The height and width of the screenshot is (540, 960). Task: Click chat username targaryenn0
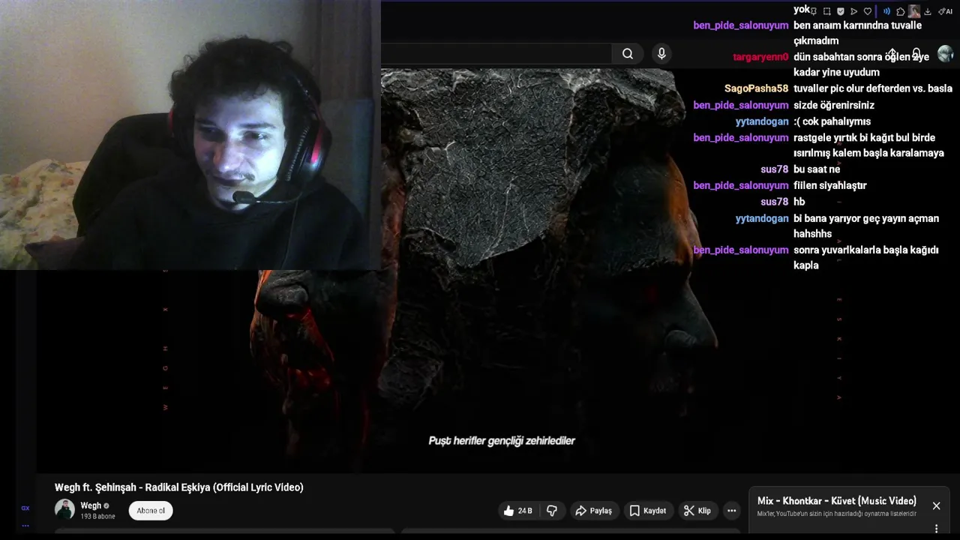tap(760, 57)
